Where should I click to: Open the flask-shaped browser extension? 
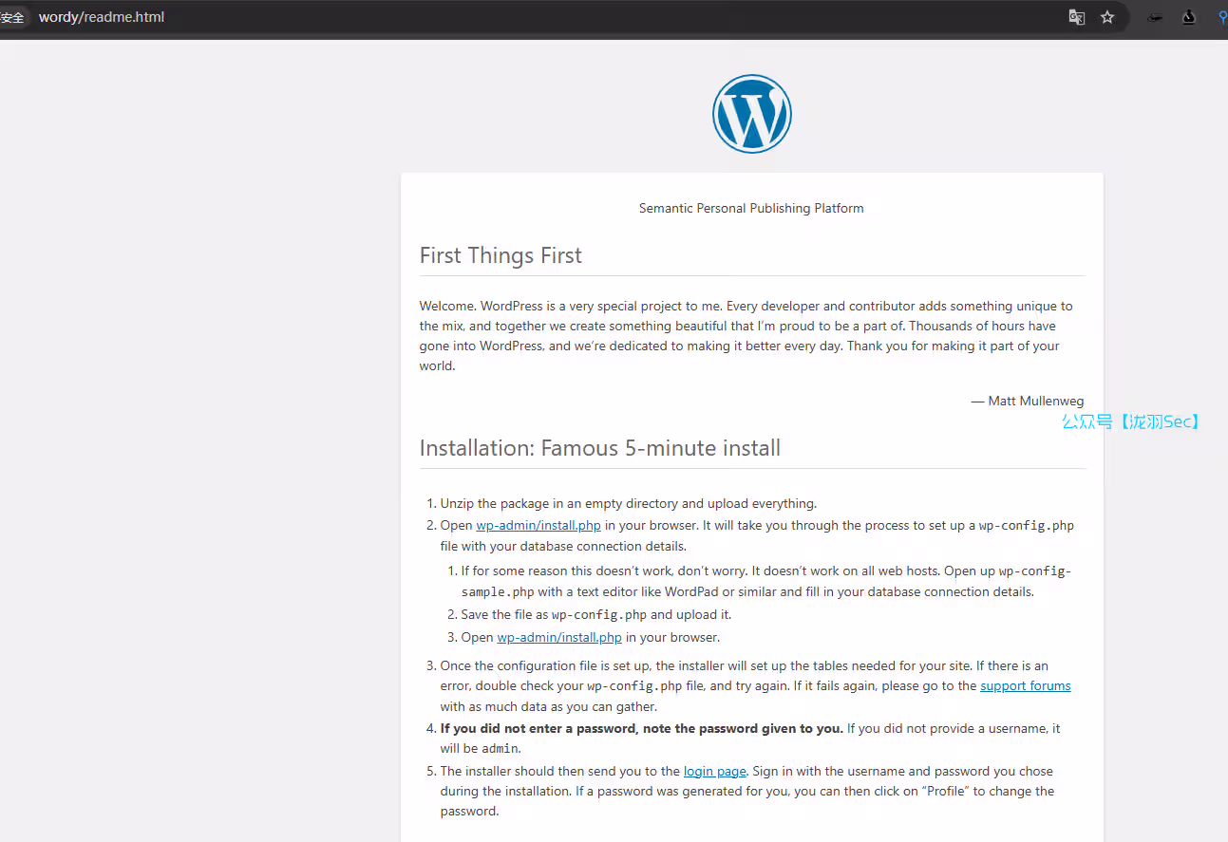point(1188,17)
